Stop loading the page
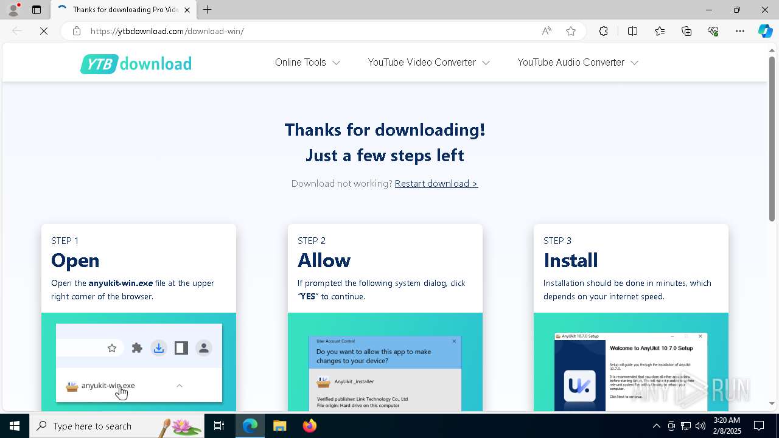 click(44, 31)
